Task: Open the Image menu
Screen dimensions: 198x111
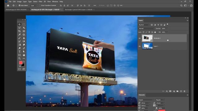Action: pos(19,2)
